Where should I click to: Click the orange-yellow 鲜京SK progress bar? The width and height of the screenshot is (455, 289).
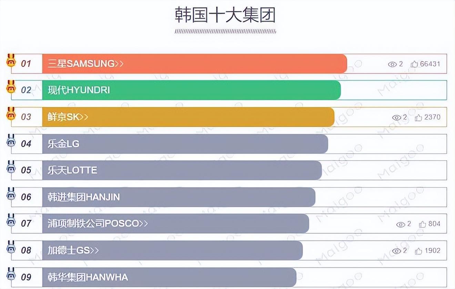tap(188, 117)
